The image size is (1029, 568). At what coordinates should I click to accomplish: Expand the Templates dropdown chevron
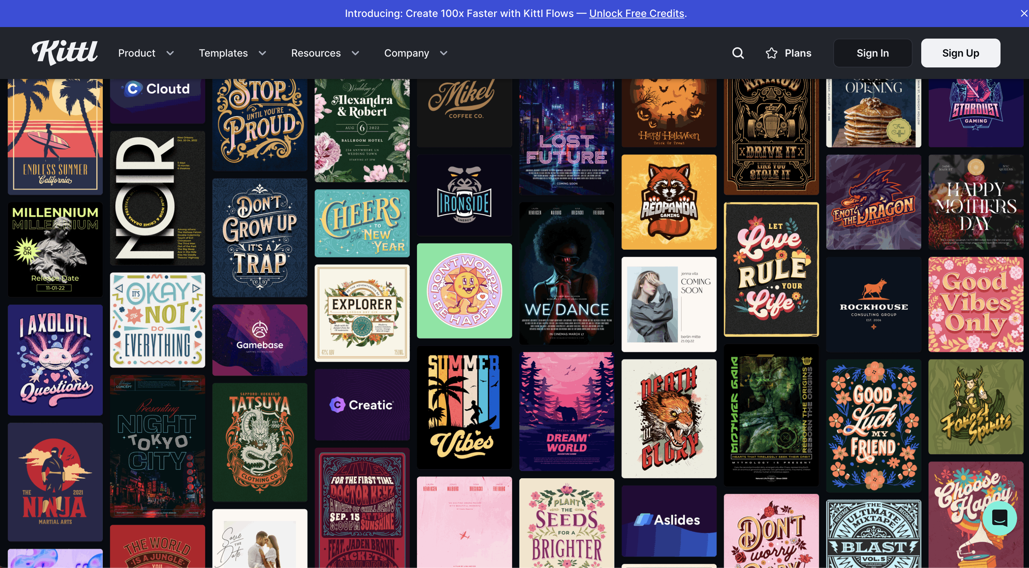click(x=262, y=53)
